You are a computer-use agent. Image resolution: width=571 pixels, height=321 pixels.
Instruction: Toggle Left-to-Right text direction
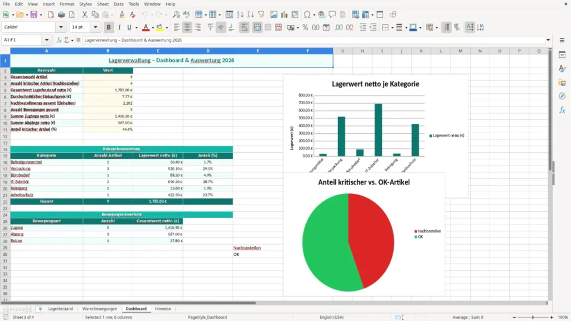[x=447, y=27]
